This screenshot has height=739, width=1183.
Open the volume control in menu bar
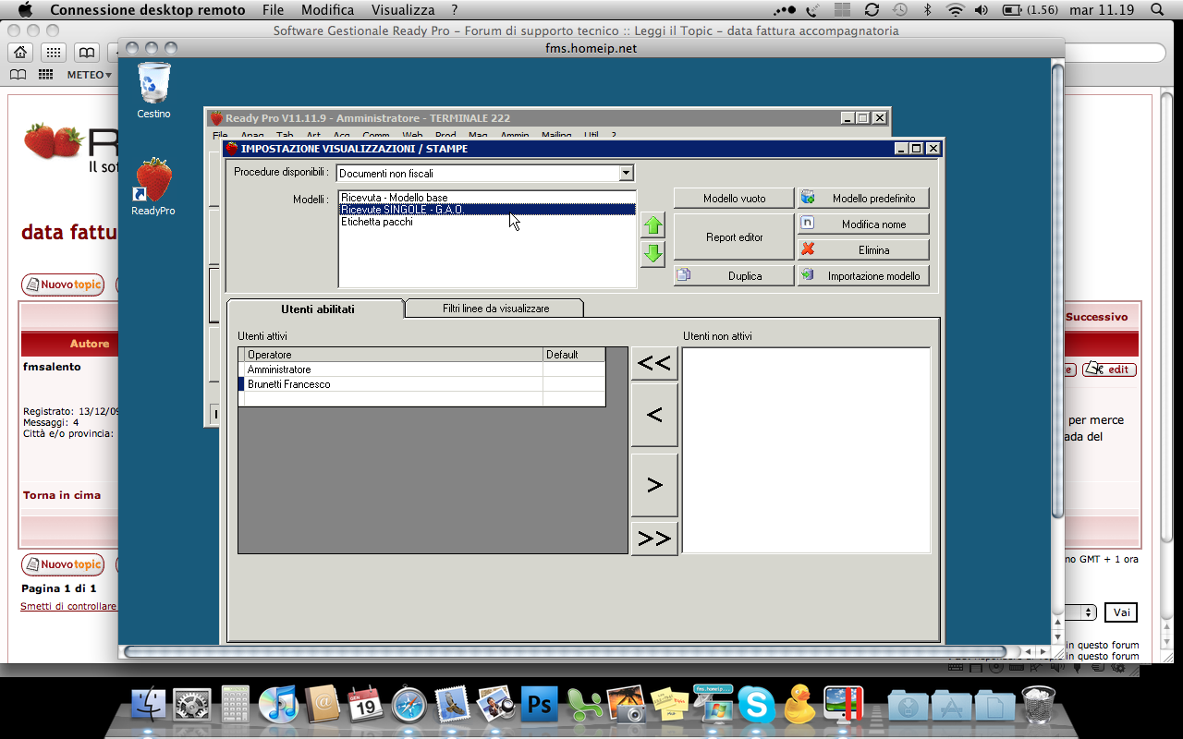pyautogui.click(x=981, y=10)
